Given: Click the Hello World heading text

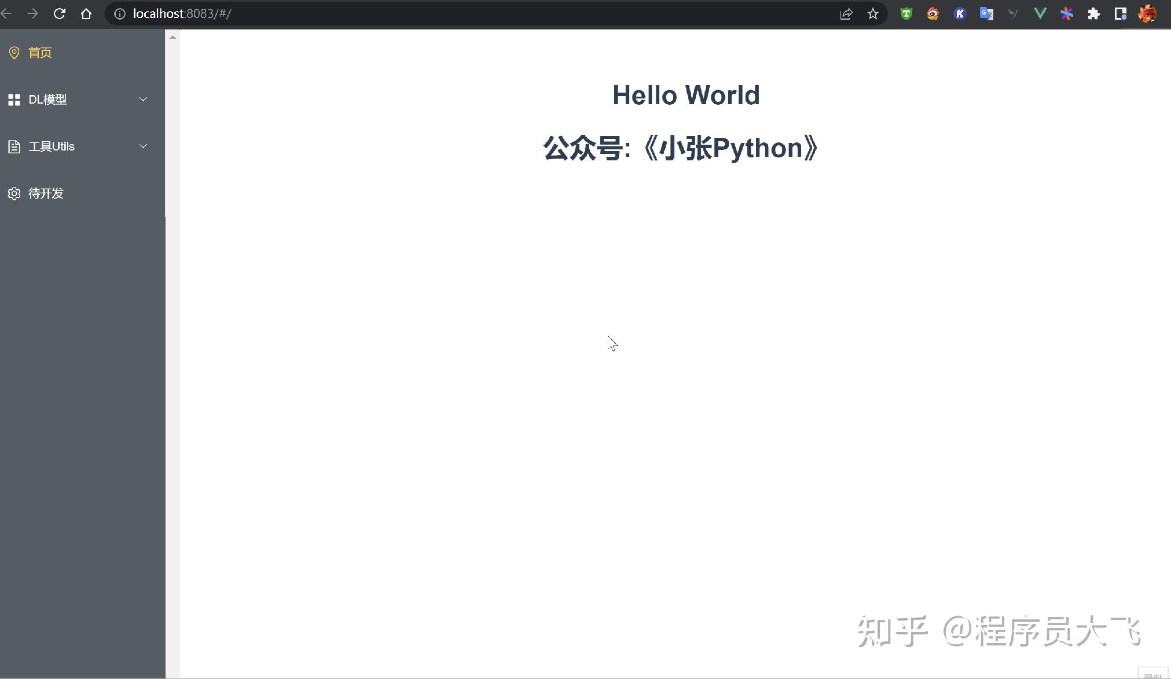Looking at the screenshot, I should pos(686,94).
